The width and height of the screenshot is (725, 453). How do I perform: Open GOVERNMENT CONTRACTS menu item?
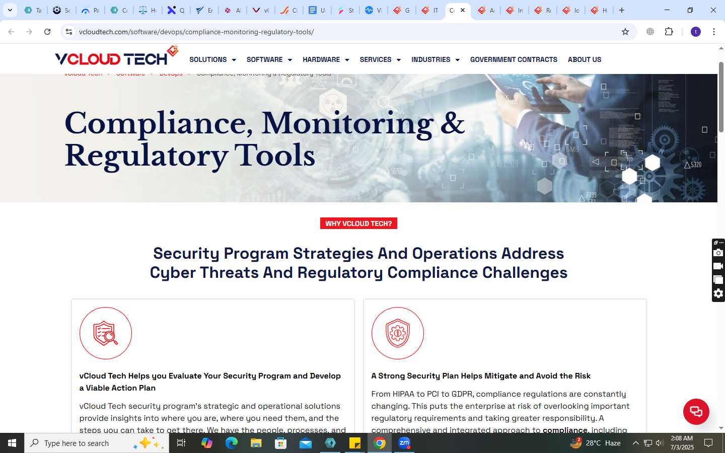[x=514, y=59]
